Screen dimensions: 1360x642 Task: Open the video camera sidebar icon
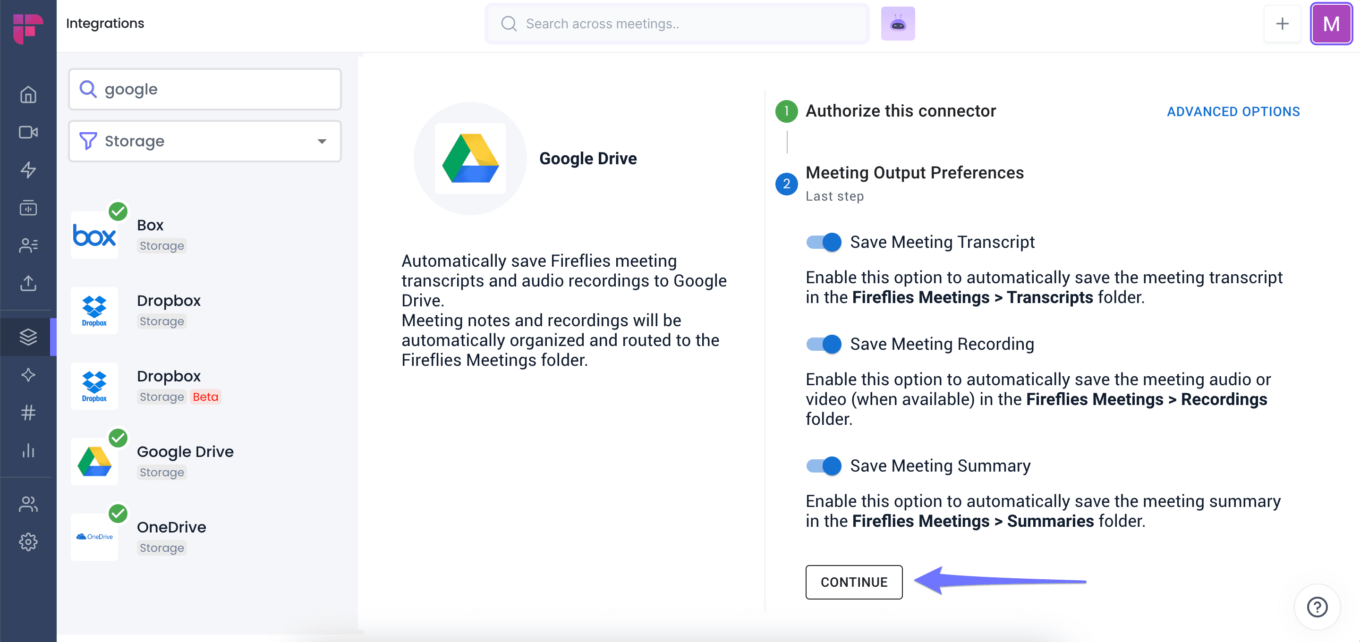[28, 132]
